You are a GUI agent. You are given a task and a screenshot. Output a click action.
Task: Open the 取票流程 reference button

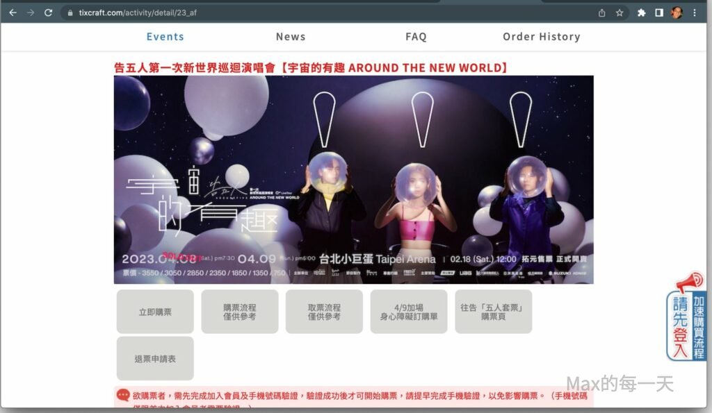(x=325, y=312)
